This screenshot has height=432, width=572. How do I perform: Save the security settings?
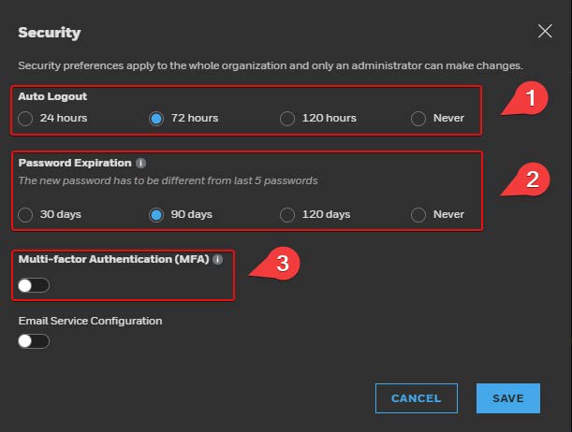click(508, 398)
